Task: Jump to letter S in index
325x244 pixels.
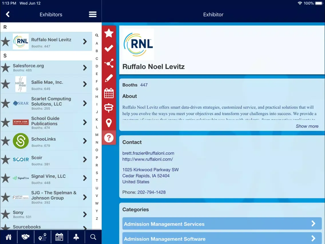Action: click(x=97, y=173)
